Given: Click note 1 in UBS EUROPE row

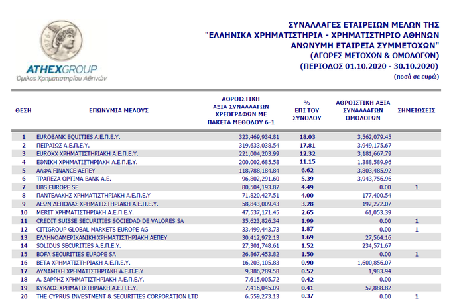Looking at the screenshot, I should point(417,187).
